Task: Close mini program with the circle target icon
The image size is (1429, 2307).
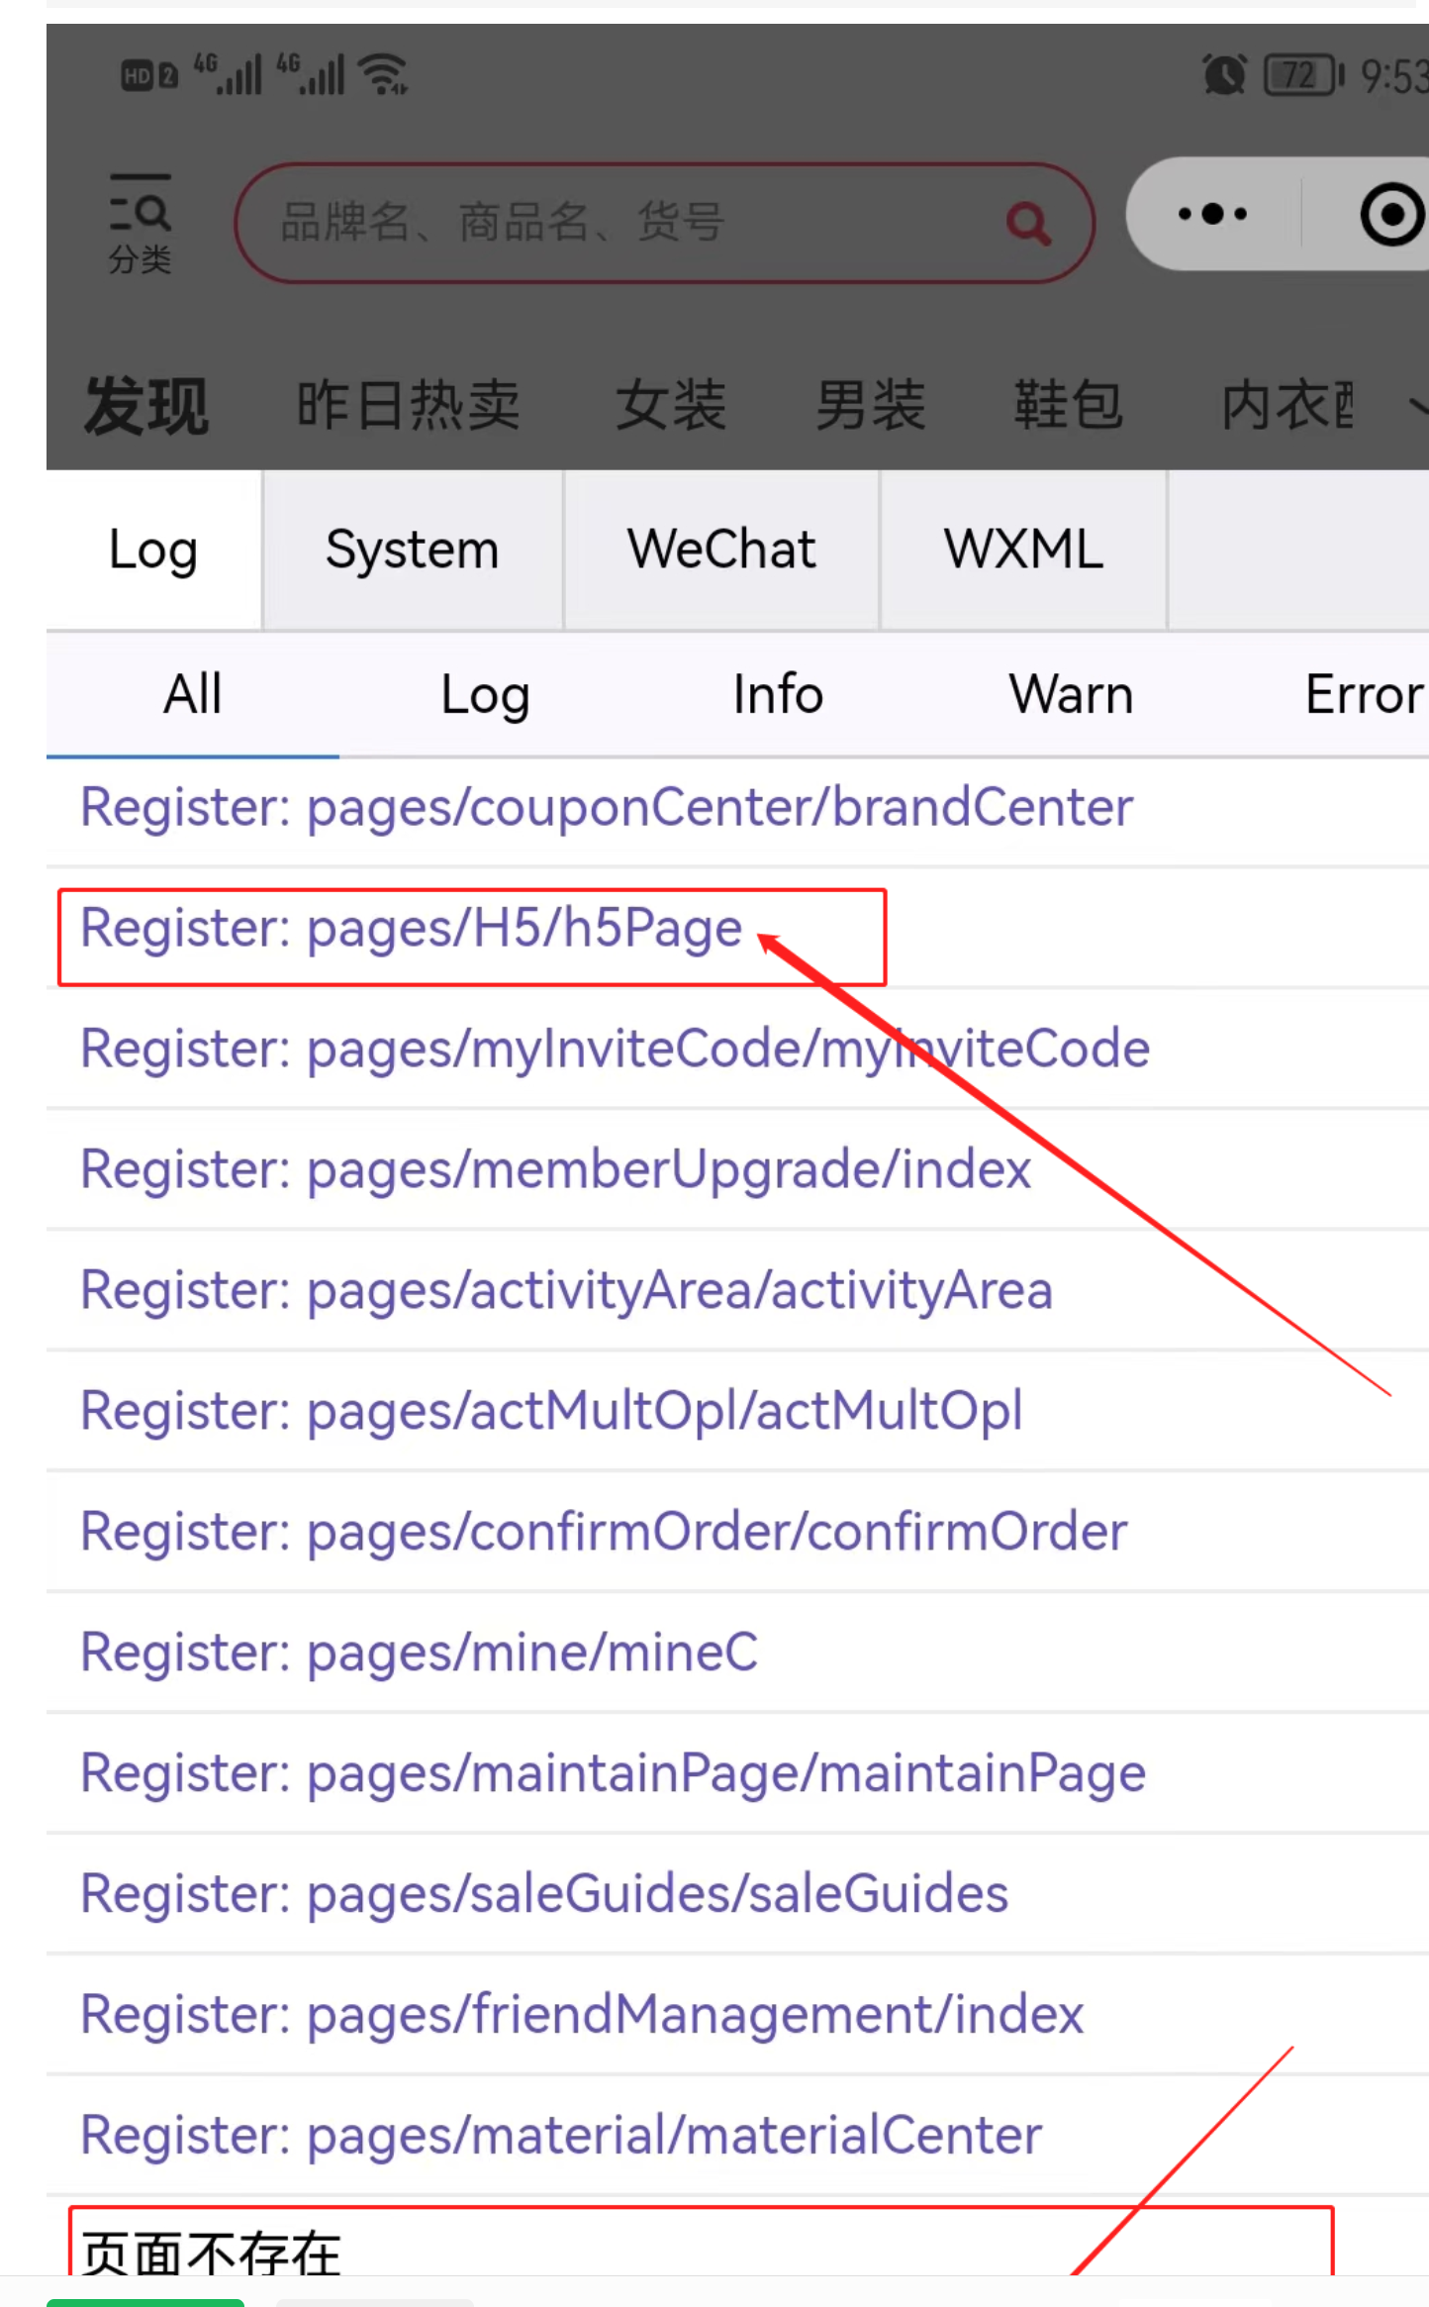Action: tap(1392, 214)
